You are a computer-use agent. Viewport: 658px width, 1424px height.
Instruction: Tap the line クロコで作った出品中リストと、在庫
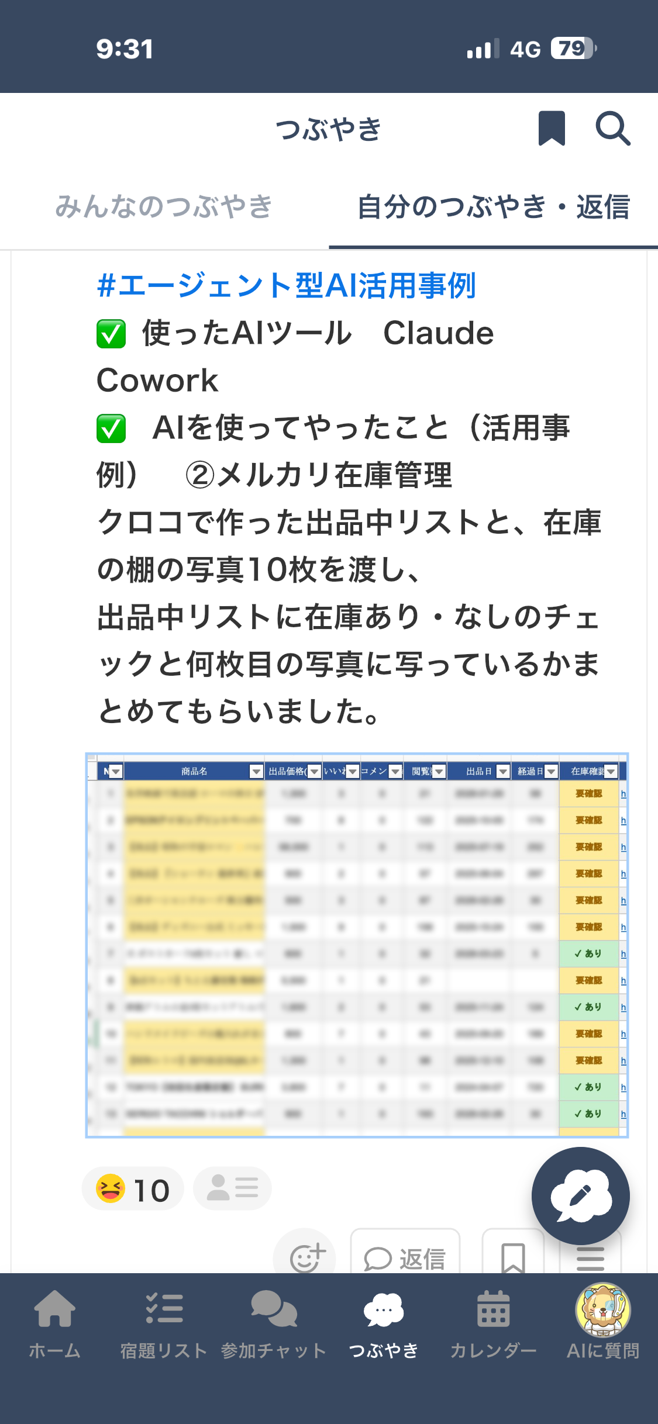pyautogui.click(x=349, y=522)
